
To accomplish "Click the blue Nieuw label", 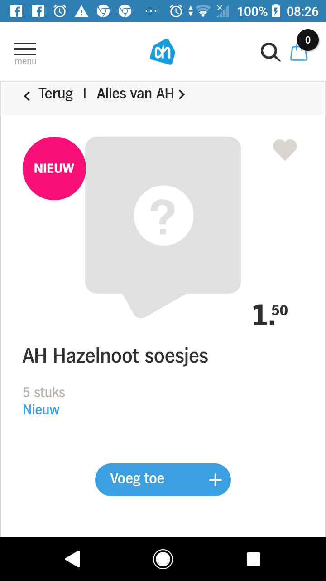I will click(x=41, y=409).
